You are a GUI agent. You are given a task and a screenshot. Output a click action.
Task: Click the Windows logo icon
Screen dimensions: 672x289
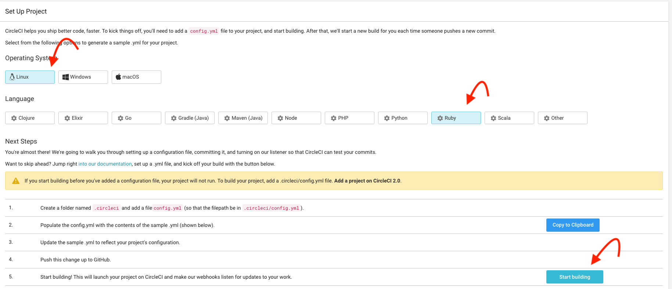coord(65,77)
